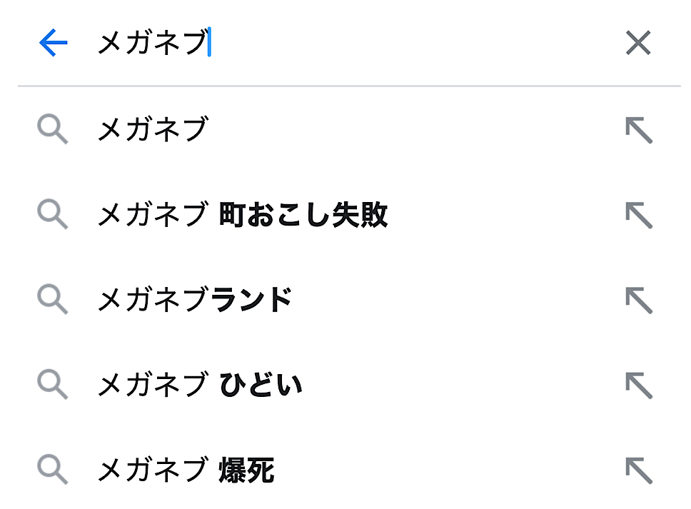Image resolution: width=691 pixels, height=509 pixels.
Task: Clear the search text with the X icon
Action: click(x=637, y=44)
